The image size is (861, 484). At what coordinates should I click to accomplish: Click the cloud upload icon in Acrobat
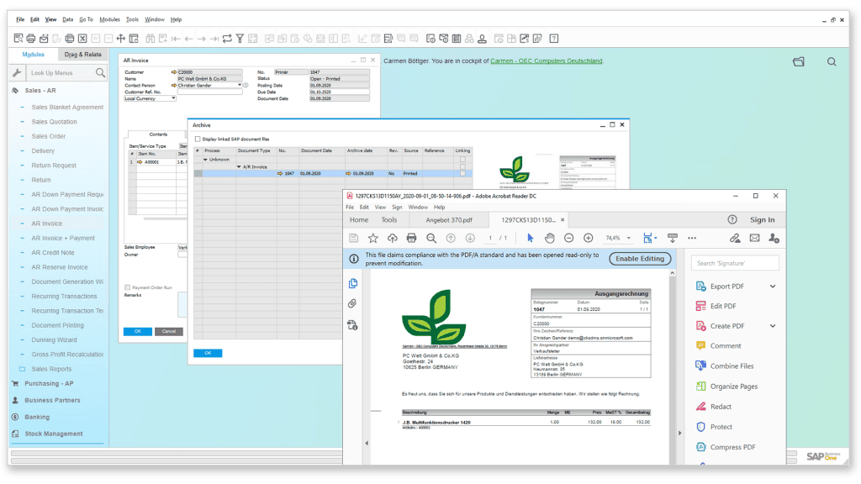click(392, 238)
